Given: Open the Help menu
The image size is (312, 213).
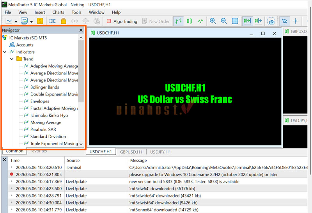Looking at the screenshot, I should point(116,12).
